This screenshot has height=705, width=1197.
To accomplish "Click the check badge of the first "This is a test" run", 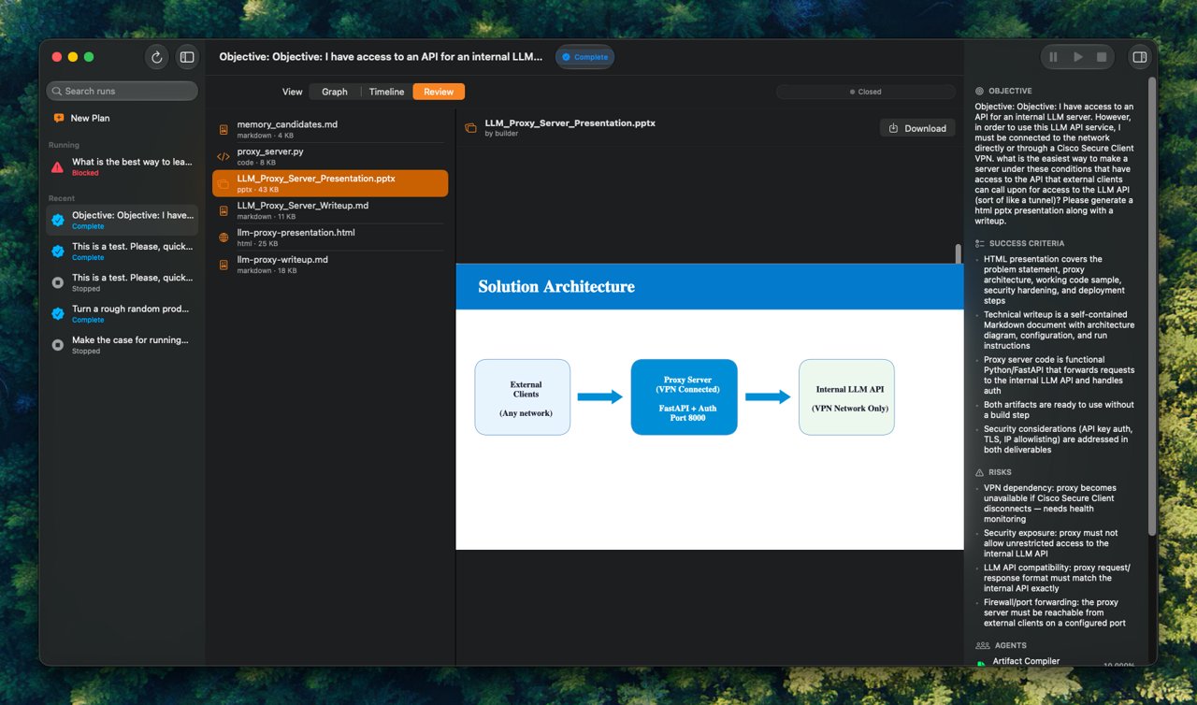I will coord(58,252).
